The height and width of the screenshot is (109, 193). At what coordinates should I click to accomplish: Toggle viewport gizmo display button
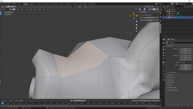140,9
